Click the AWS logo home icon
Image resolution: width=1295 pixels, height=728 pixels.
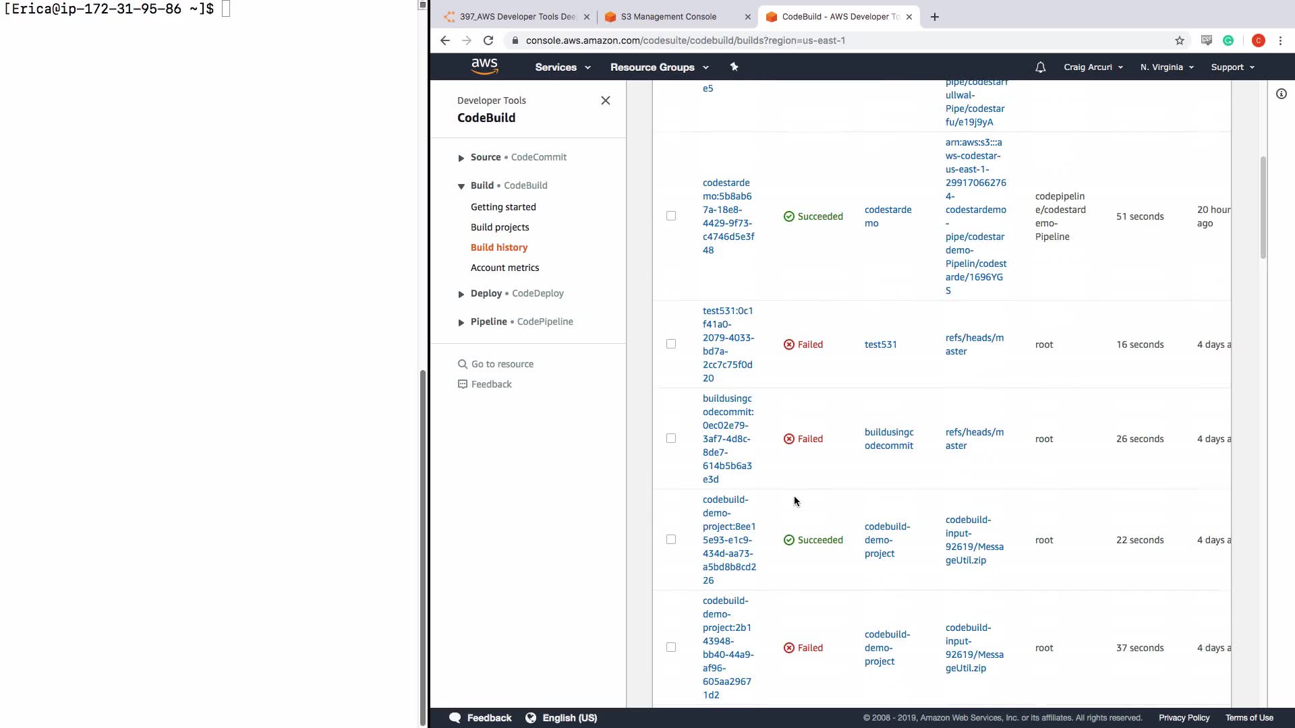(x=484, y=66)
